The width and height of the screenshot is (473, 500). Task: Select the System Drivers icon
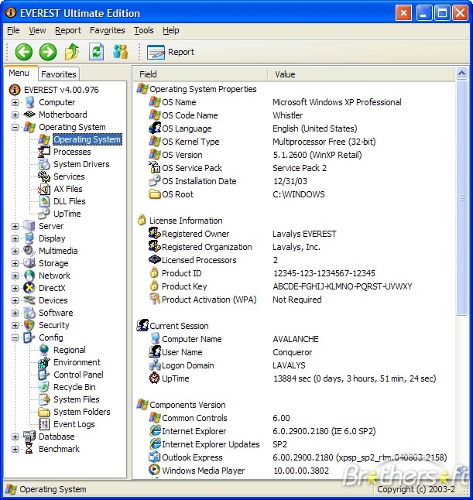point(44,164)
